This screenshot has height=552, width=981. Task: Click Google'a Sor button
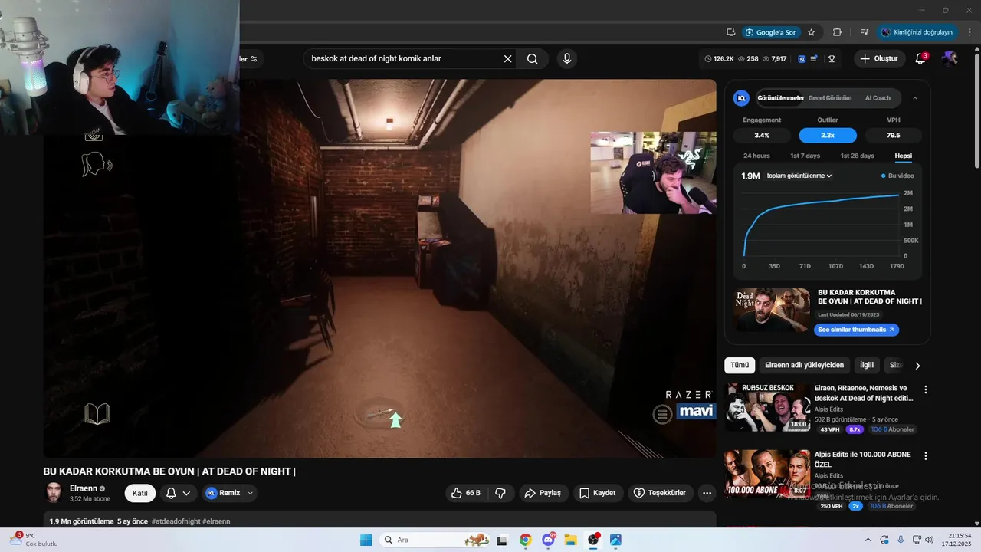pyautogui.click(x=770, y=32)
